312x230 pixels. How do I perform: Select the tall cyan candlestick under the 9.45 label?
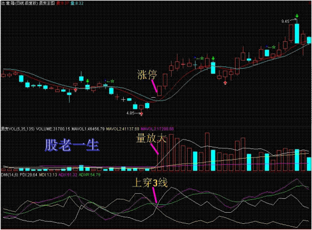coord(296,33)
